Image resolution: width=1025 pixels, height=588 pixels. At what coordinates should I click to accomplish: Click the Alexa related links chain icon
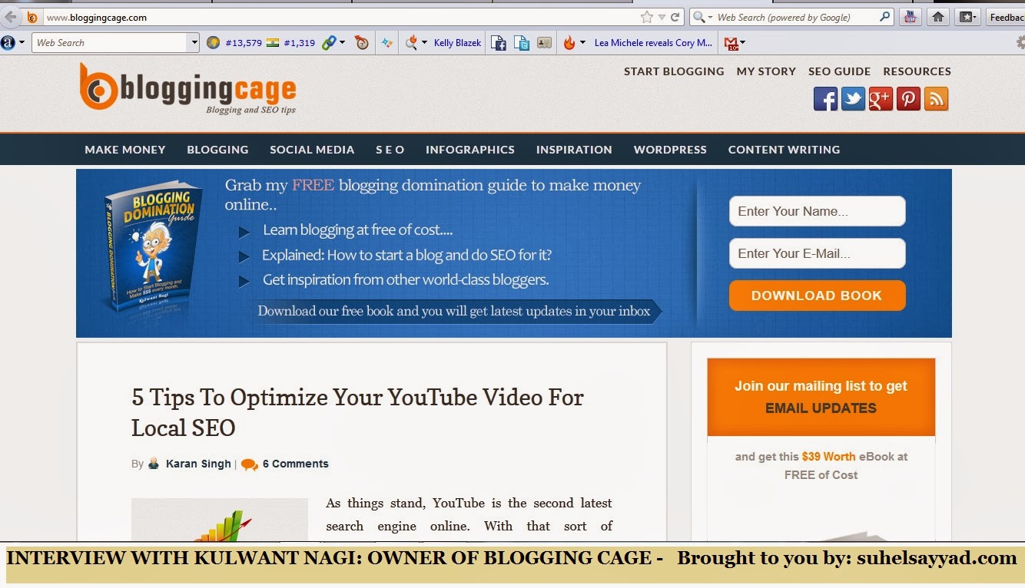pos(328,43)
